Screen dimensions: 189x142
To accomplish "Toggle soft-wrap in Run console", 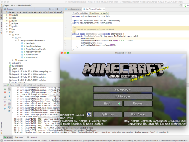I will coord(9,100).
